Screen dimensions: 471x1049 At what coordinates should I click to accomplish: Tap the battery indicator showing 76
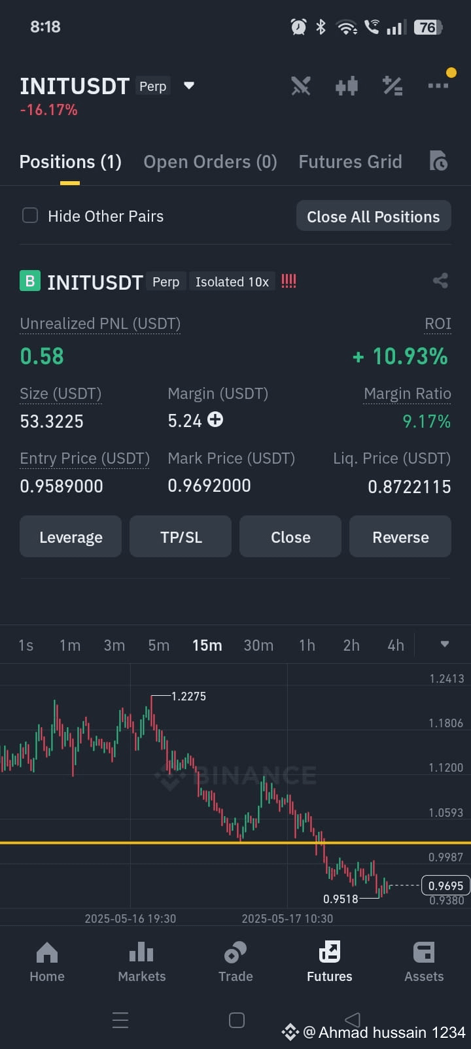(428, 27)
